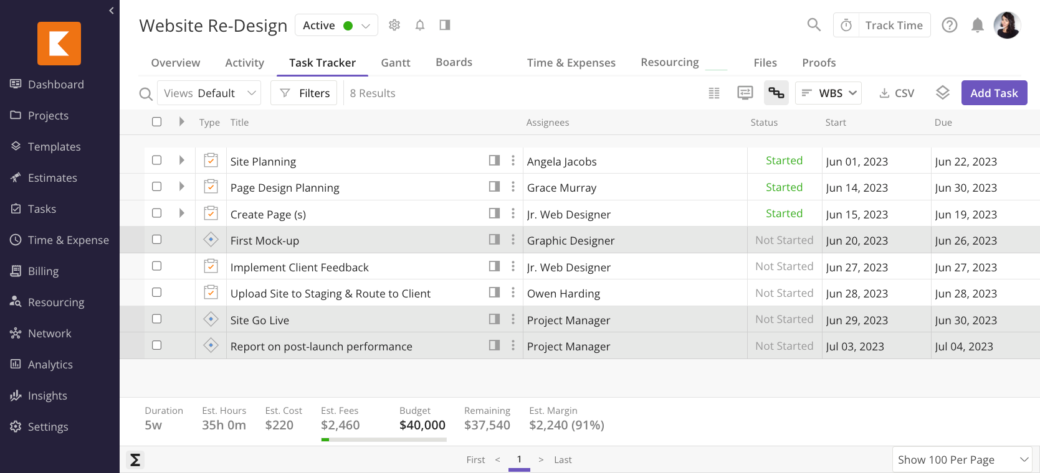
Task: Open the Track Time stopwatch
Action: point(846,26)
